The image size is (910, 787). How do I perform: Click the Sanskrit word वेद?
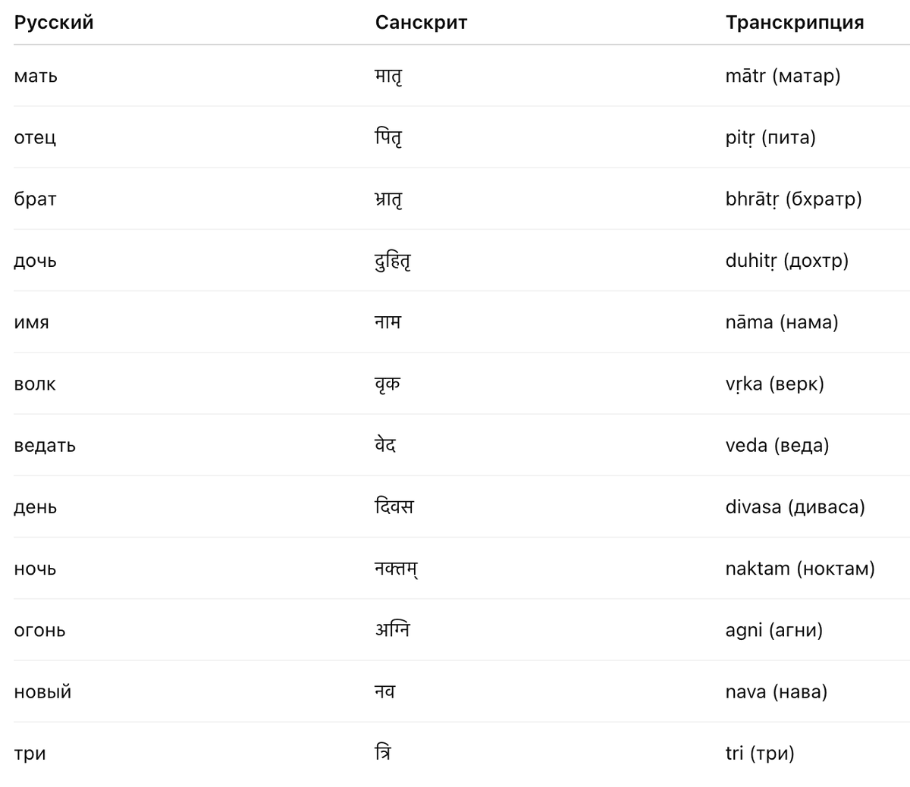coord(385,445)
